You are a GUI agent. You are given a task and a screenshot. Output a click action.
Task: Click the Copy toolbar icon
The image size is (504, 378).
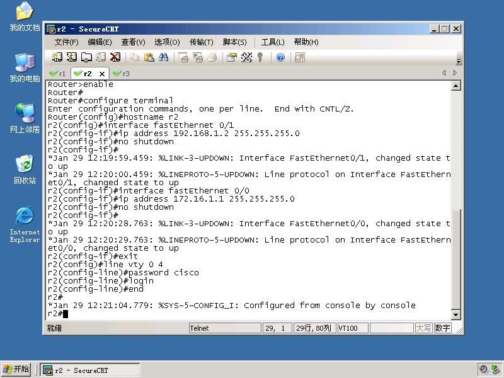(134, 57)
